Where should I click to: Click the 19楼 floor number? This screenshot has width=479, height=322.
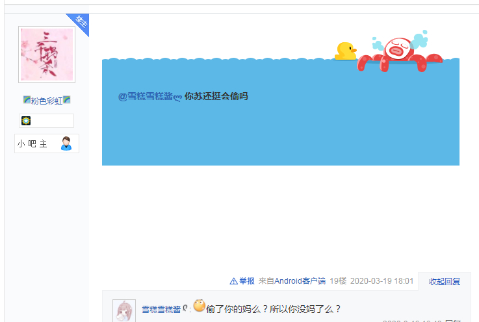coord(338,281)
